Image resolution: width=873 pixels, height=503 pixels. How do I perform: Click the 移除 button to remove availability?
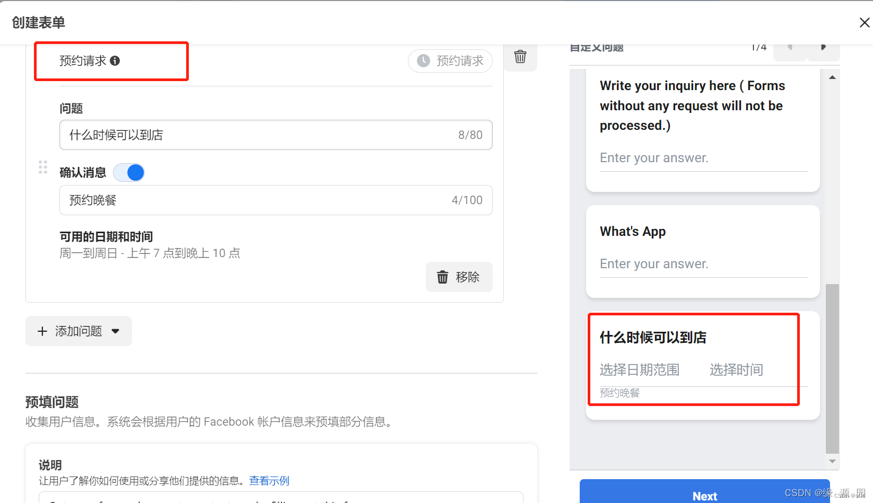[459, 277]
